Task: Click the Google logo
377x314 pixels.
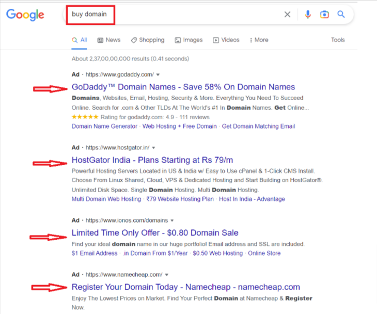Action: [x=25, y=14]
